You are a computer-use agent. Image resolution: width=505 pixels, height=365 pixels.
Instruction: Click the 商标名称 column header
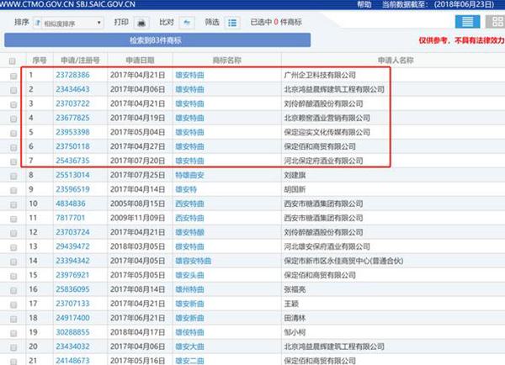pyautogui.click(x=227, y=61)
